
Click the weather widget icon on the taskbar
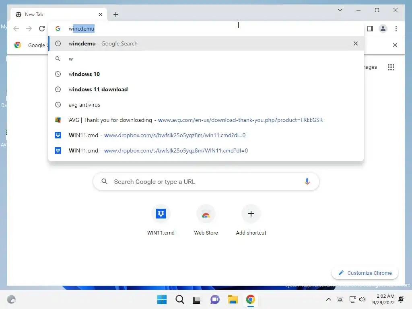pos(11,299)
